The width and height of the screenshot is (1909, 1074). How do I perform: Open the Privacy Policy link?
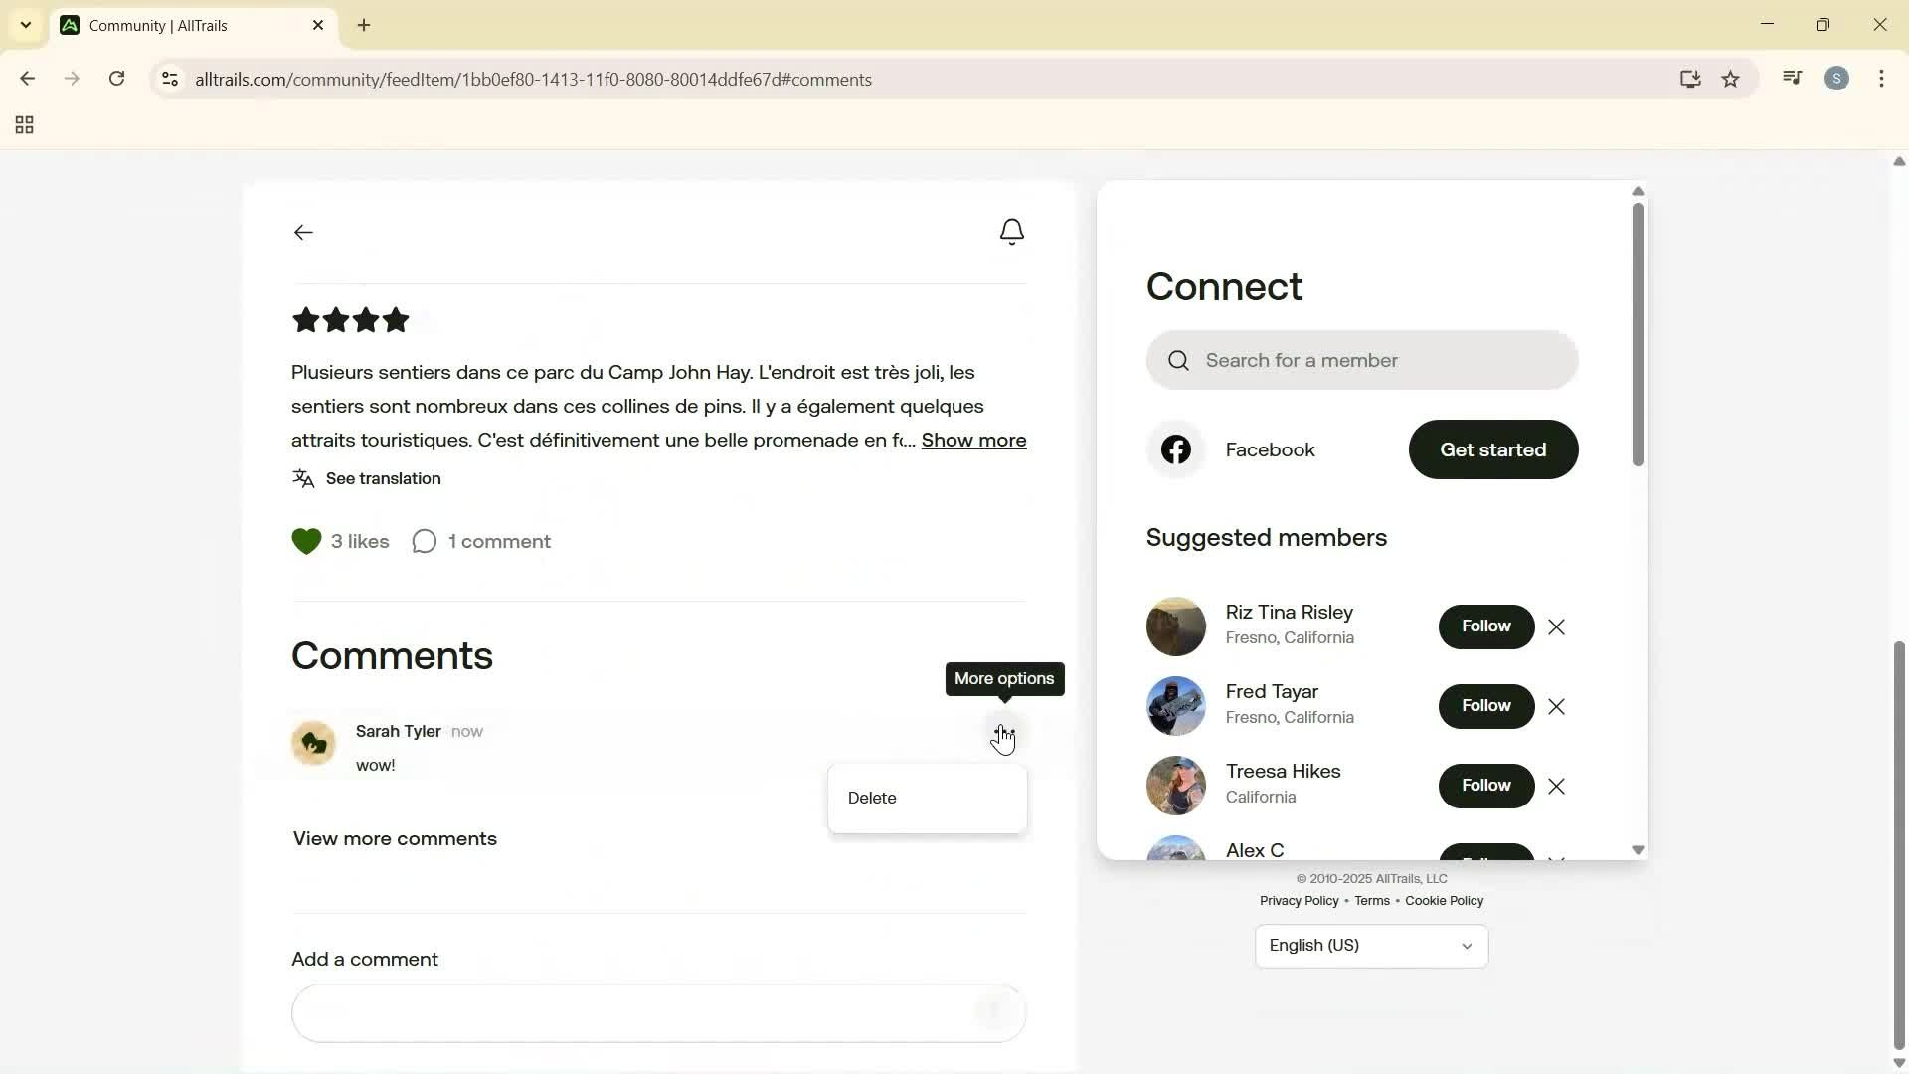[1299, 901]
